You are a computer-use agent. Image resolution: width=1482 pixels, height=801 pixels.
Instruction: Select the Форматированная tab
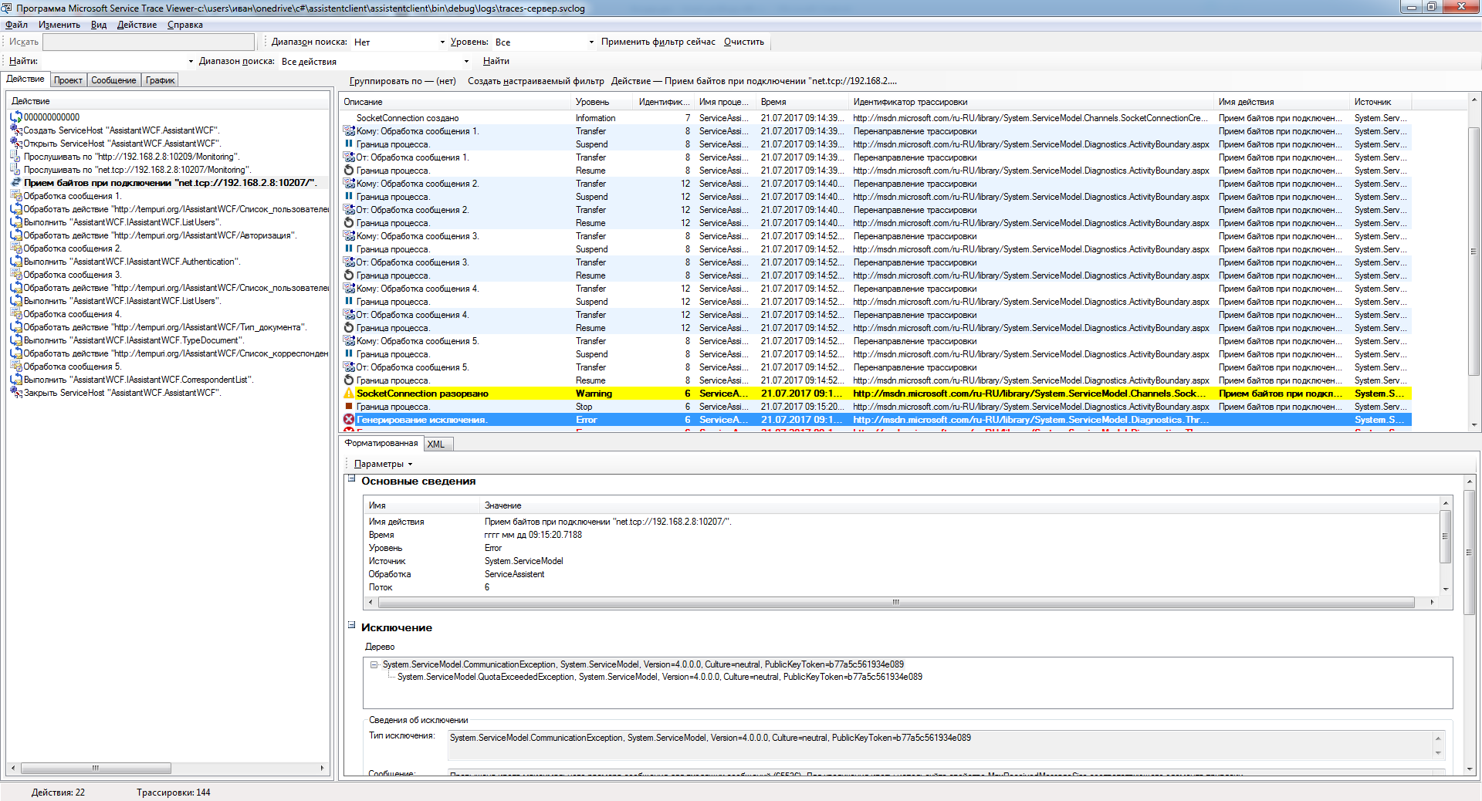point(381,443)
